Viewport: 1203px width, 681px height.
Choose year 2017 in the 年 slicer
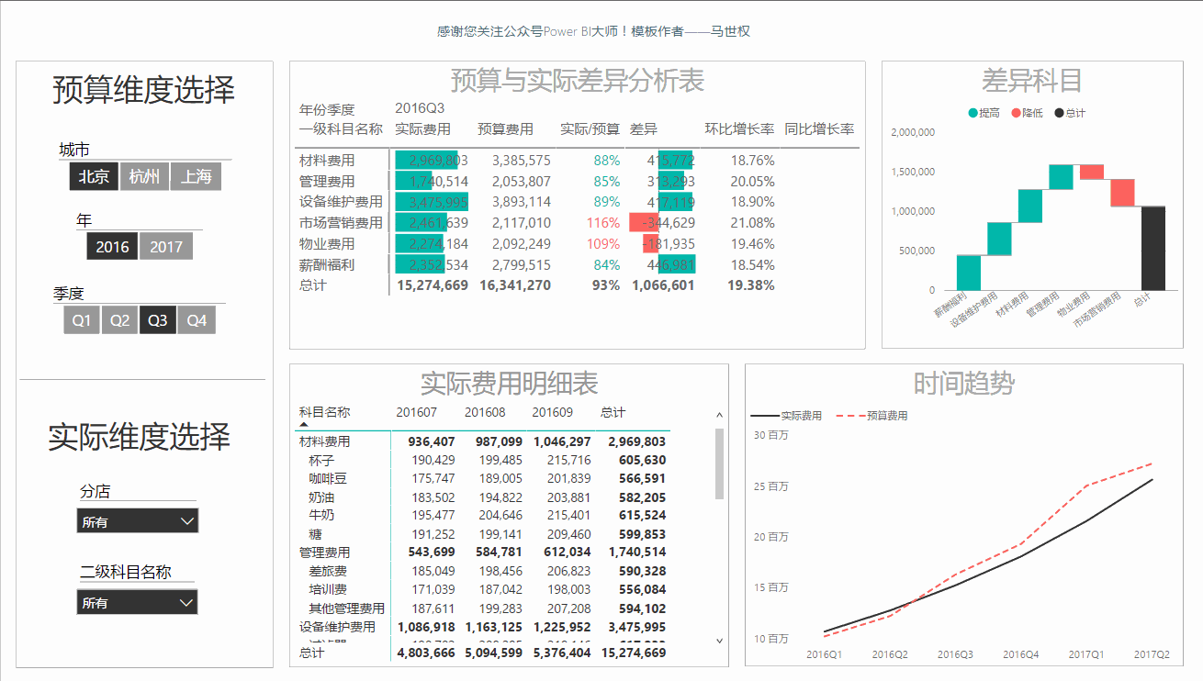pos(166,246)
